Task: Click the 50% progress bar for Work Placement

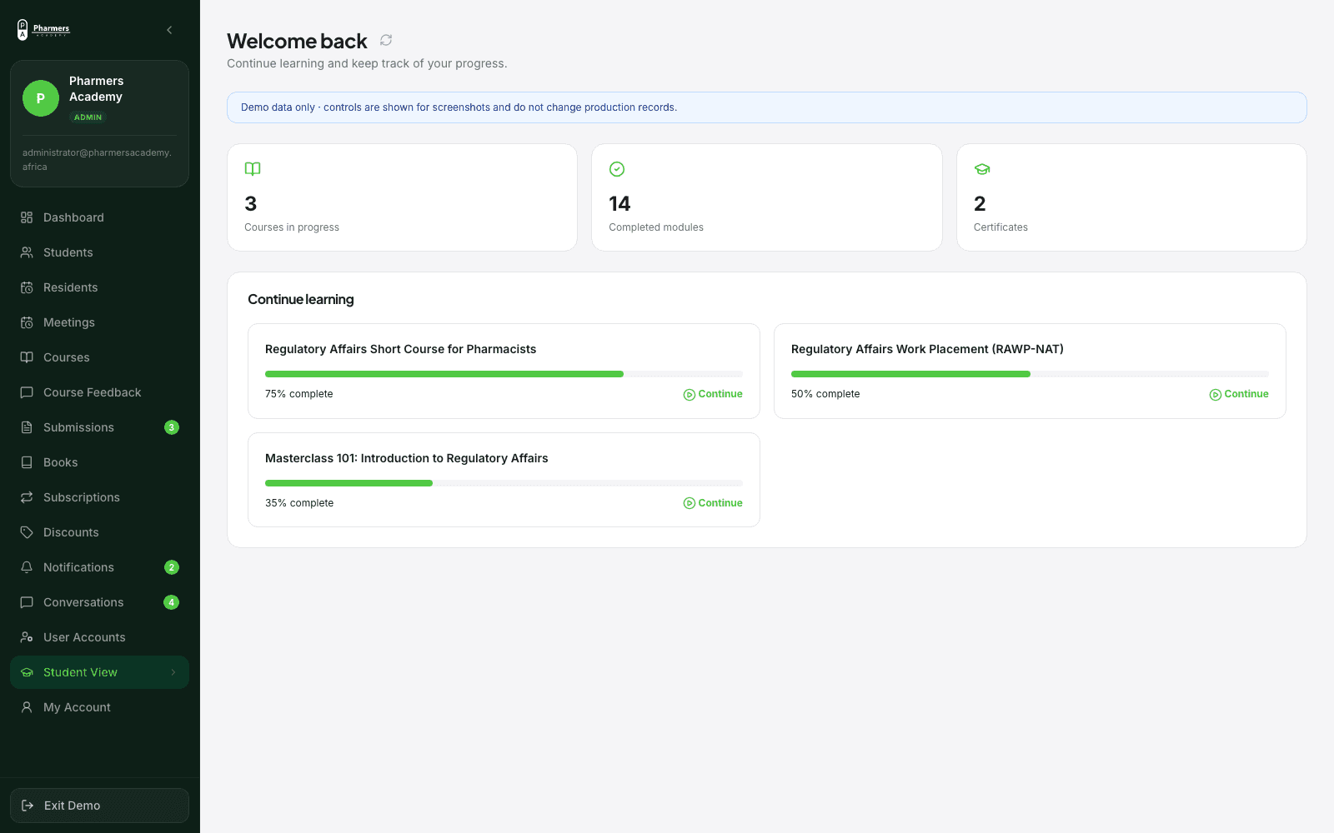Action: point(1030,374)
